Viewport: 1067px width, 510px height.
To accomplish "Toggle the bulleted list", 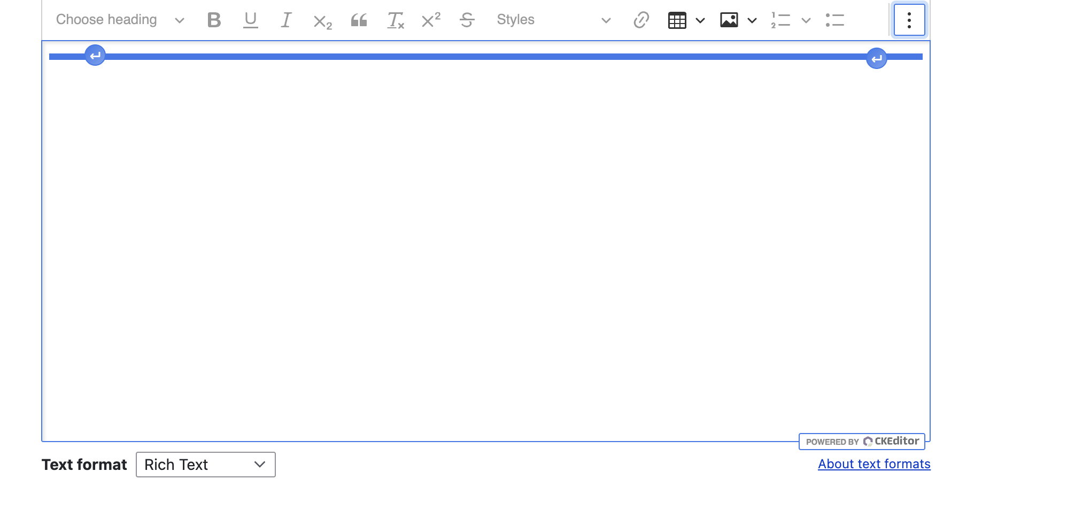I will point(834,20).
